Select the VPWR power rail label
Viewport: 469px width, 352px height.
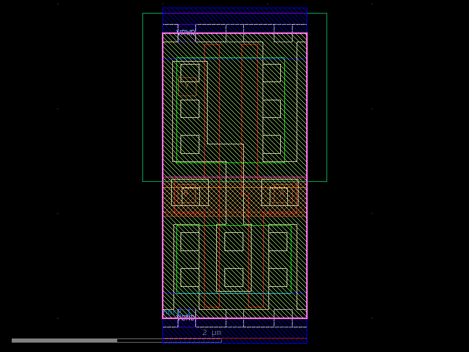pyautogui.click(x=185, y=31)
